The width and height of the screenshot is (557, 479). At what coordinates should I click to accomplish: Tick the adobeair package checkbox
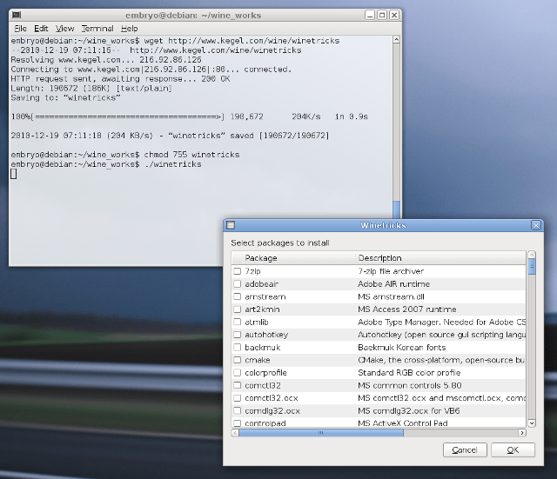pos(238,284)
